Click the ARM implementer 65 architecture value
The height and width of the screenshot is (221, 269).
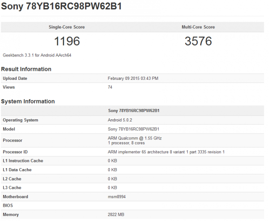[166, 152]
